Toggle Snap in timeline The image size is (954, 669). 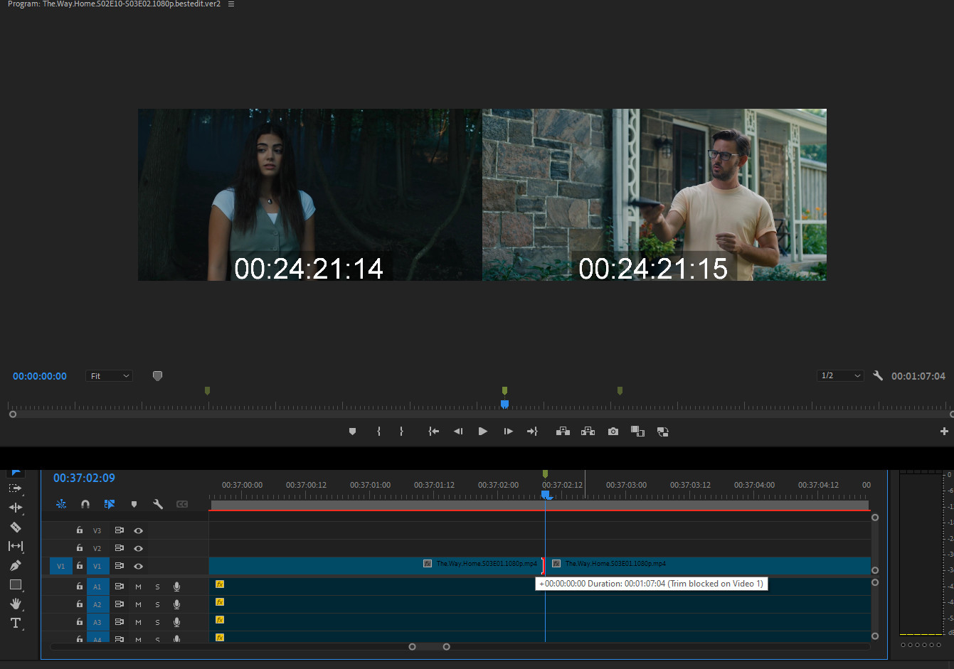85,504
